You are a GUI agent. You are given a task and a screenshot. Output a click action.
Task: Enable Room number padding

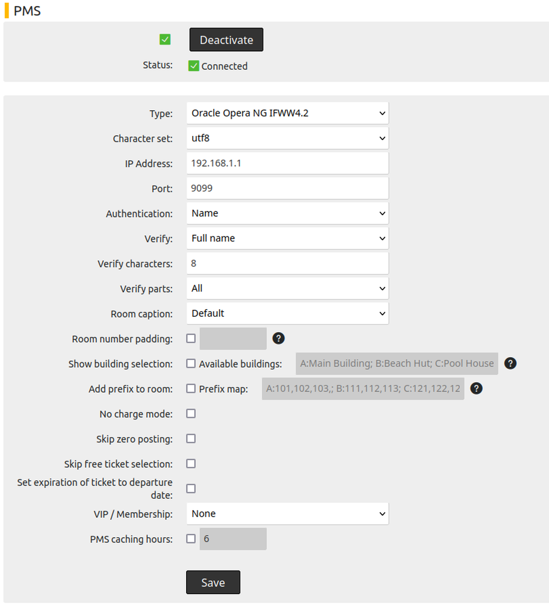pos(191,338)
